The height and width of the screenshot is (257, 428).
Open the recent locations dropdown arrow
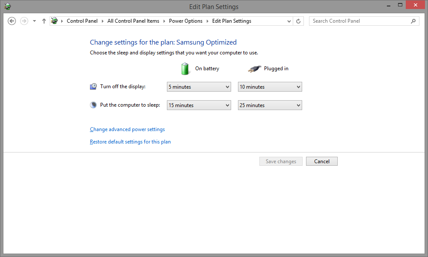click(x=34, y=21)
